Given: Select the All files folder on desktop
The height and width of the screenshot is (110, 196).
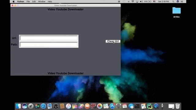Looking at the screenshot, I should (176, 12).
